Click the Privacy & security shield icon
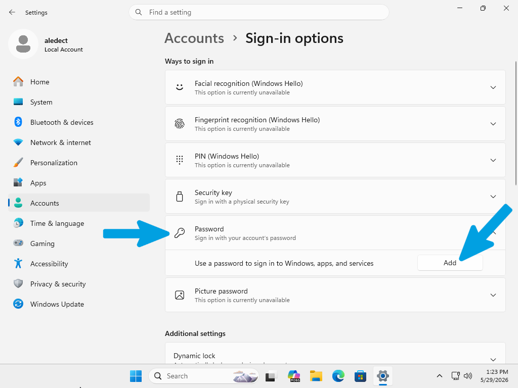The height and width of the screenshot is (388, 518). pyautogui.click(x=18, y=284)
